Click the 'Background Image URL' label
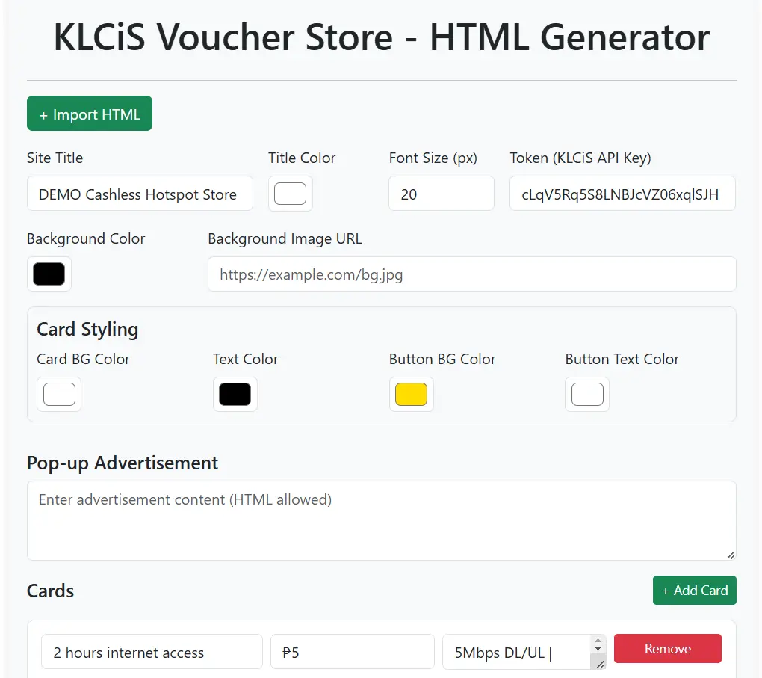762x678 pixels. tap(285, 238)
